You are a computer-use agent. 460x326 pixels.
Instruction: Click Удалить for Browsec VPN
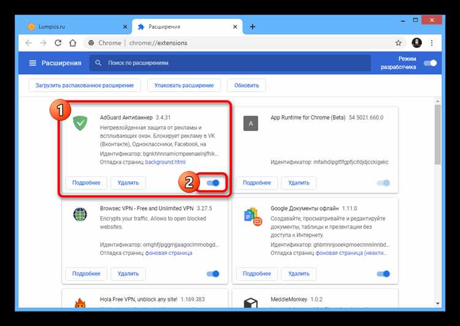point(128,273)
